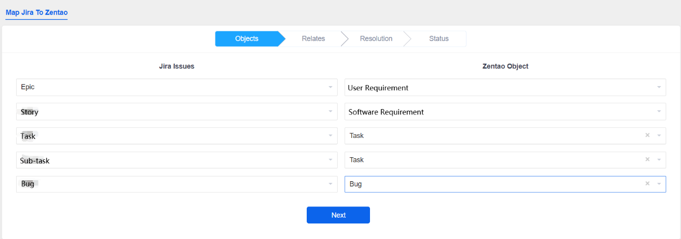Click the Map Jira To Zentao tab
This screenshot has width=681, height=239.
point(36,12)
